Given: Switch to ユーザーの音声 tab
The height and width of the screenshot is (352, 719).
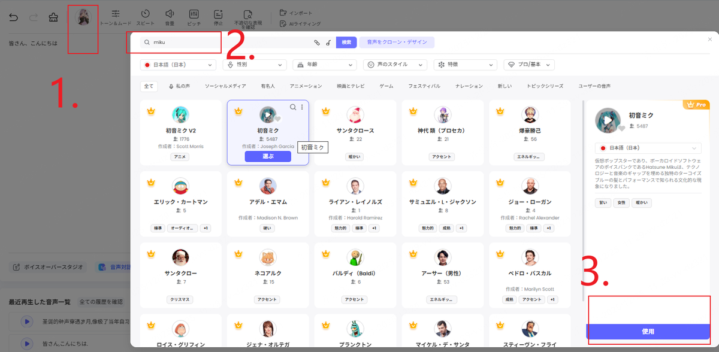Looking at the screenshot, I should click(x=594, y=86).
